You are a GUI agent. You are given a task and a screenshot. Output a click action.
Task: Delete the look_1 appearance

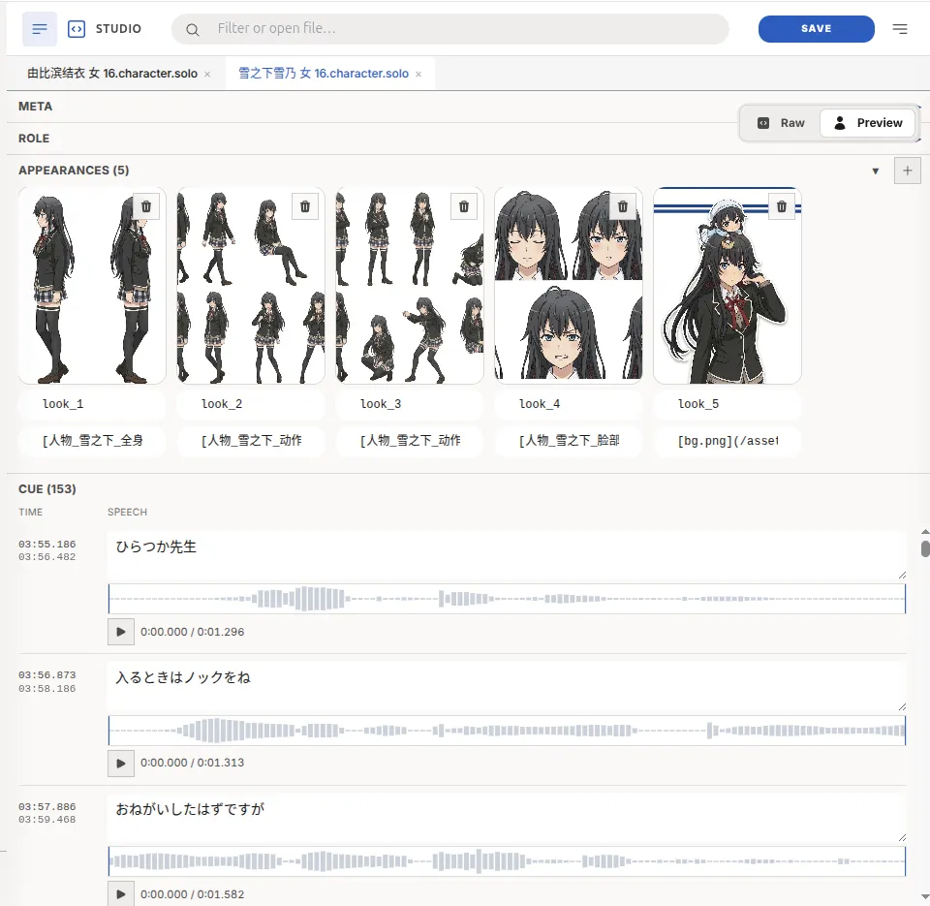coord(146,206)
